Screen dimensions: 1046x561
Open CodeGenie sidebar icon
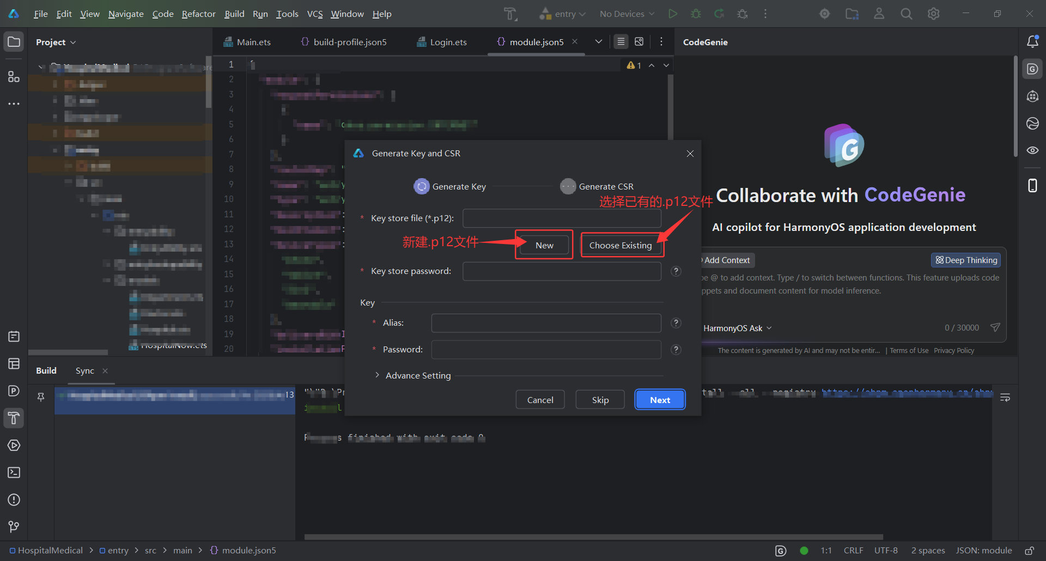(1032, 69)
